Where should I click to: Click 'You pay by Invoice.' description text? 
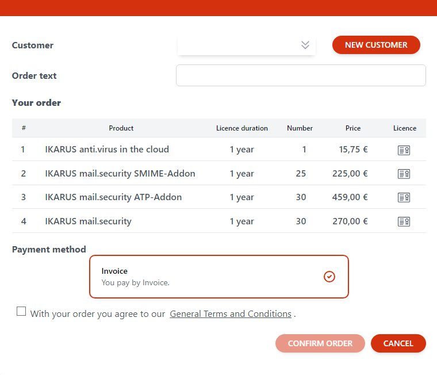[x=136, y=283]
